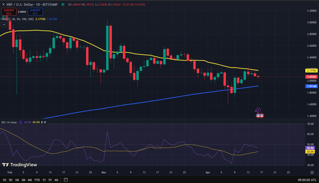Click the 70.00 RSI scale label
Image resolution: width=319 pixels, height=183 pixels.
[310, 124]
